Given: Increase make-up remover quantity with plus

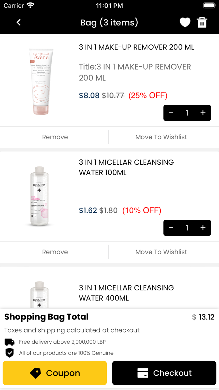Looking at the screenshot, I should 203,113.
